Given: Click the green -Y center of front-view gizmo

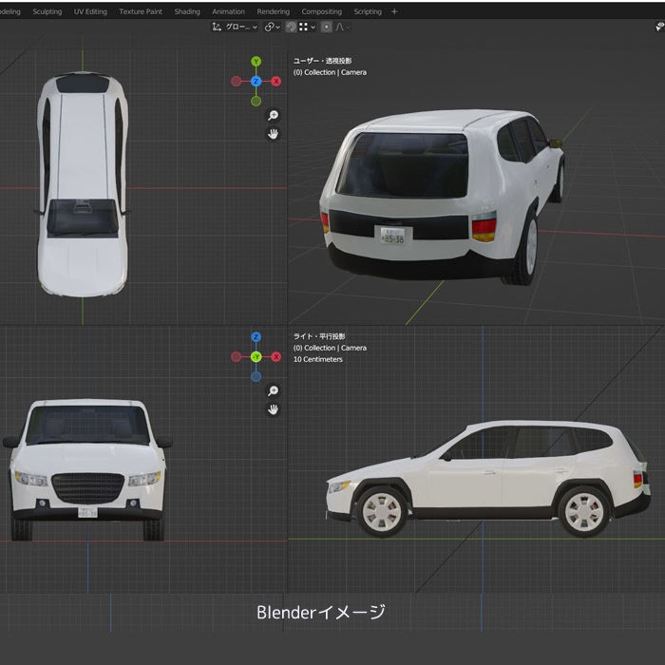Looking at the screenshot, I should pyautogui.click(x=256, y=356).
